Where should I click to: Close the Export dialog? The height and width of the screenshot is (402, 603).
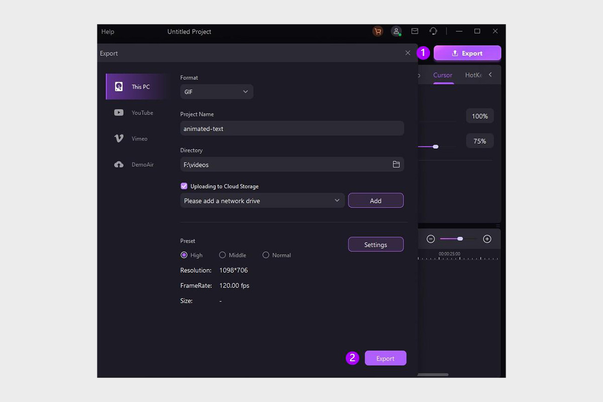pos(408,53)
